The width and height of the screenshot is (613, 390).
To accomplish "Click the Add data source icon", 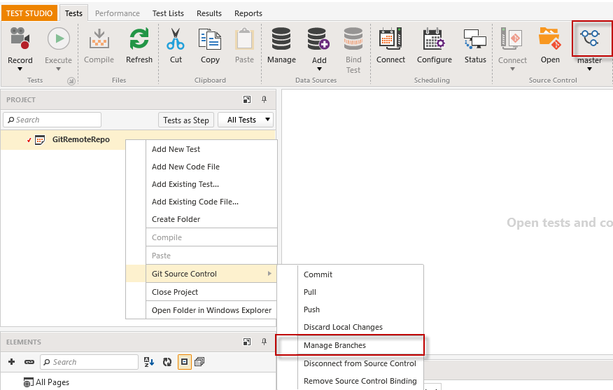I will tap(318, 39).
